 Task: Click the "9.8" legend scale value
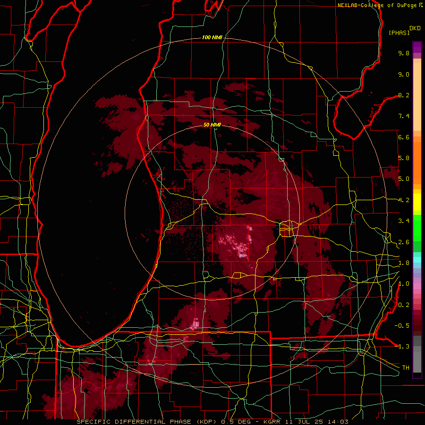404,53
